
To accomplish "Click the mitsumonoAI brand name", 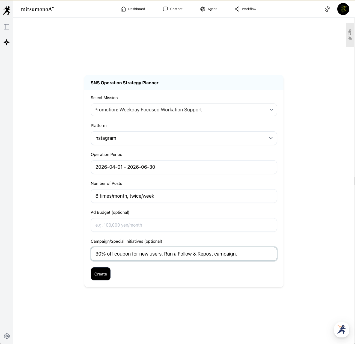I will point(37,9).
